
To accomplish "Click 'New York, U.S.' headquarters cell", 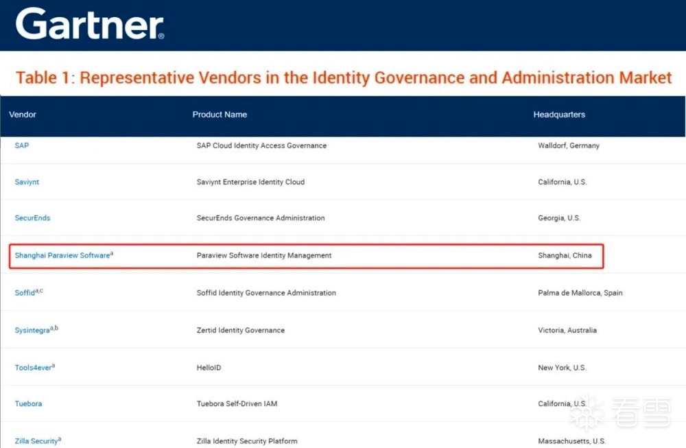I will click(562, 368).
